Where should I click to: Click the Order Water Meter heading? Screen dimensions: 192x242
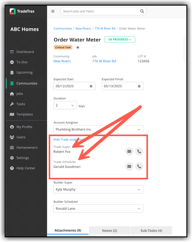click(77, 40)
